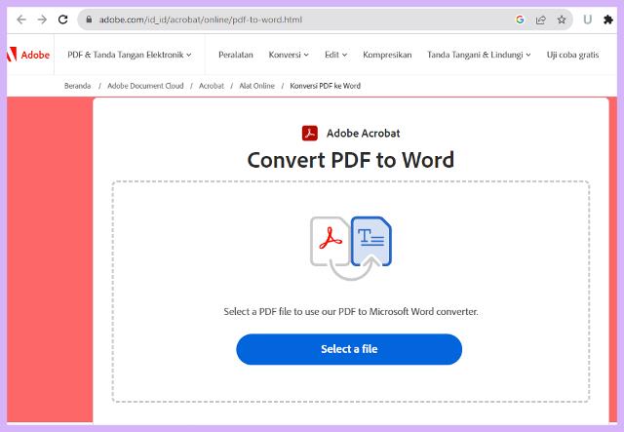Go back with the browser back arrow
This screenshot has width=624, height=432.
click(21, 20)
